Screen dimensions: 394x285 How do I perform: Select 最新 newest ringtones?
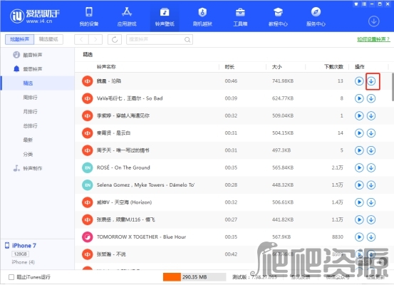[28, 140]
